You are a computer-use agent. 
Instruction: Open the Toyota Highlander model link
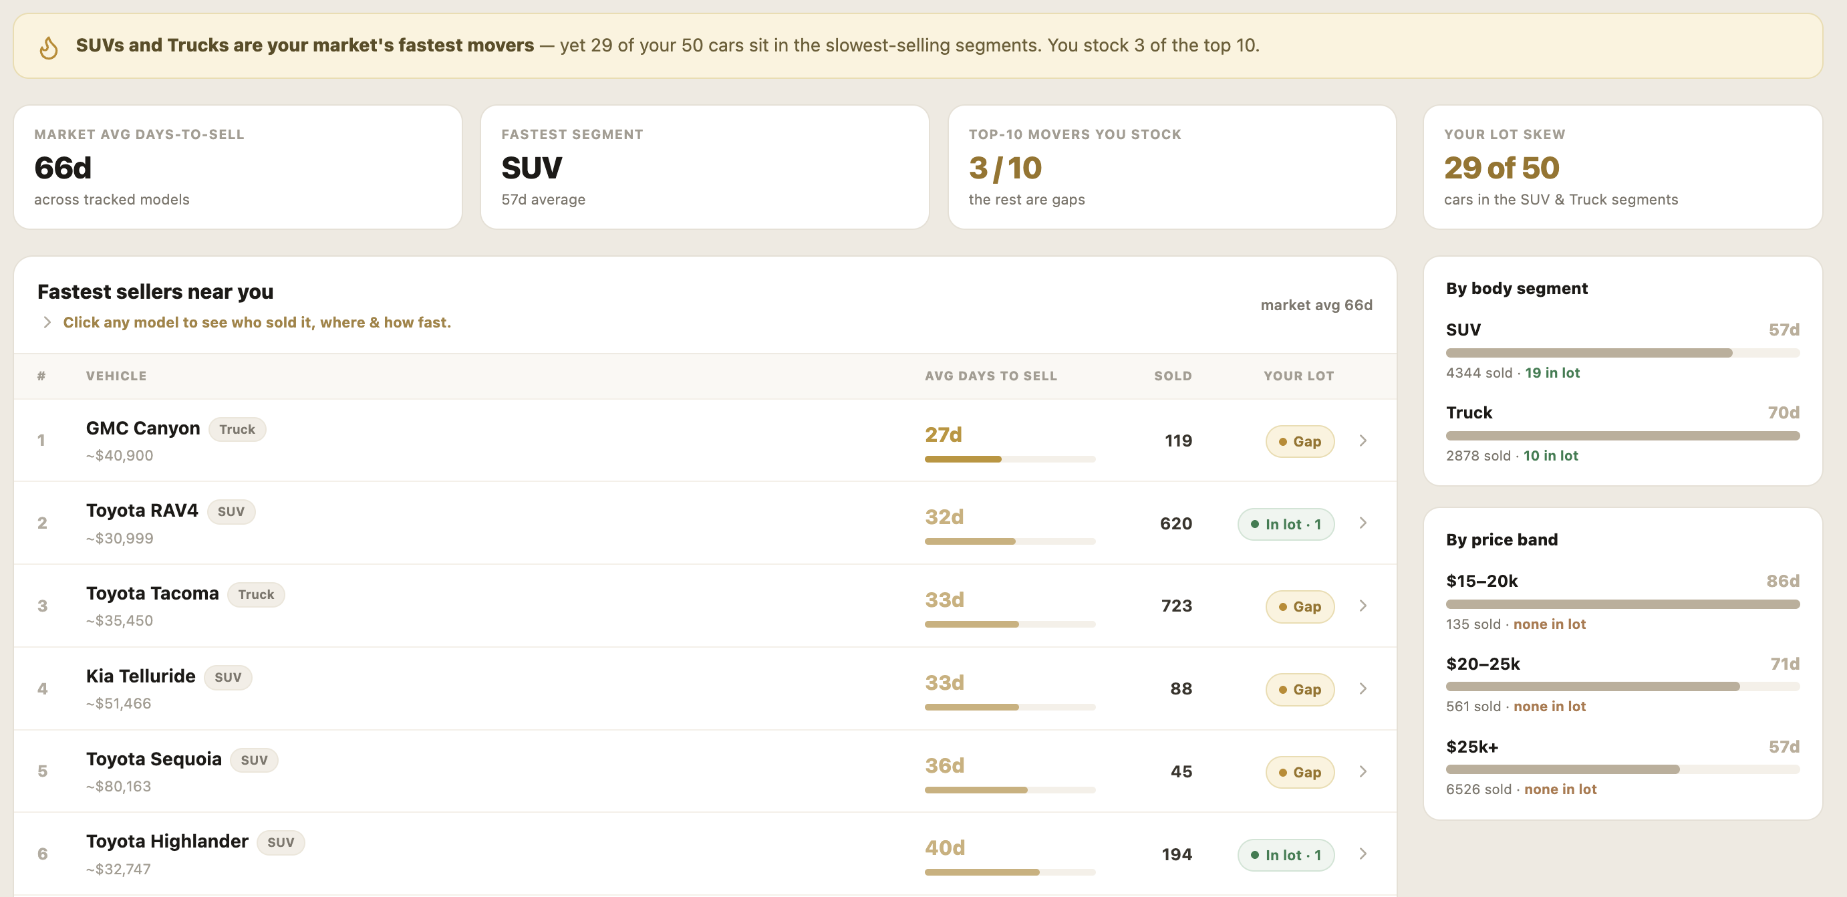tap(167, 841)
